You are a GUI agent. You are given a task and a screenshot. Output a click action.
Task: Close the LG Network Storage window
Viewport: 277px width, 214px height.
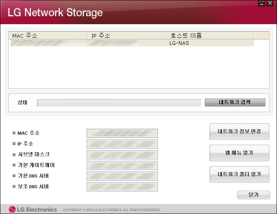point(270,3)
